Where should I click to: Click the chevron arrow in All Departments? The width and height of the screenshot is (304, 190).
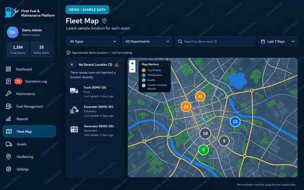tap(168, 41)
